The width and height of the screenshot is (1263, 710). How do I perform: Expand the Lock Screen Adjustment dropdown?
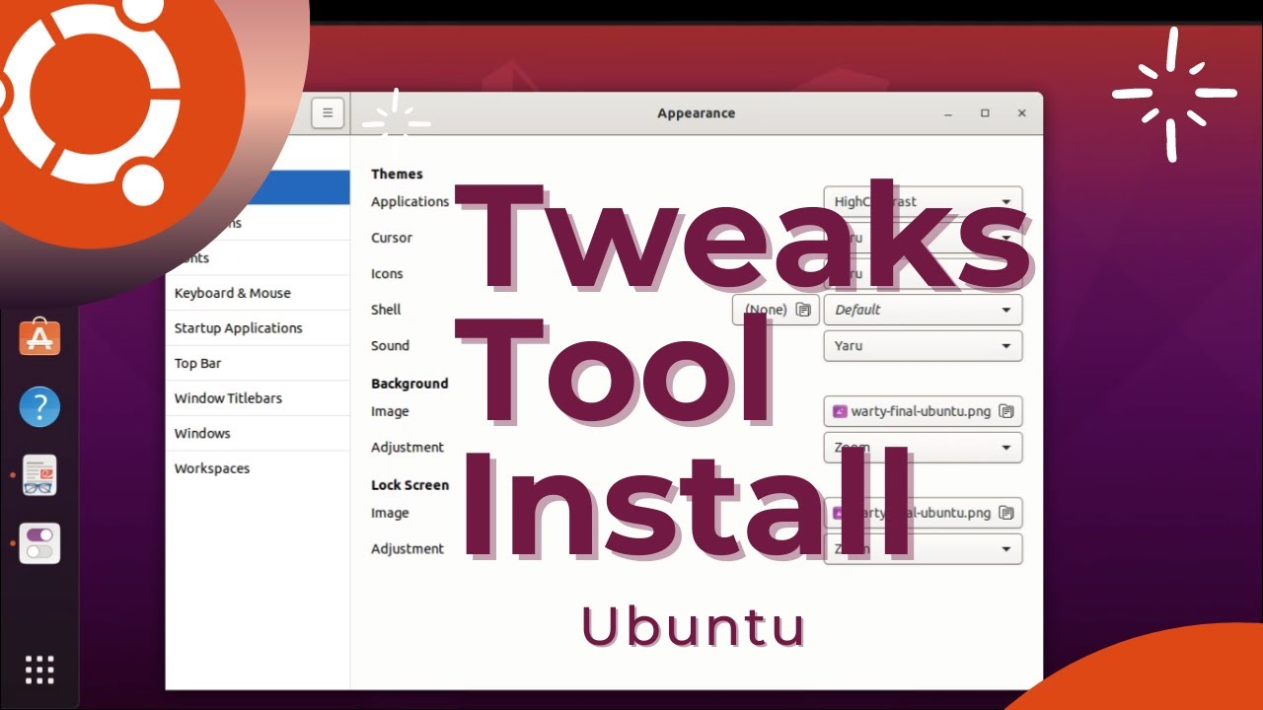pyautogui.click(x=923, y=549)
